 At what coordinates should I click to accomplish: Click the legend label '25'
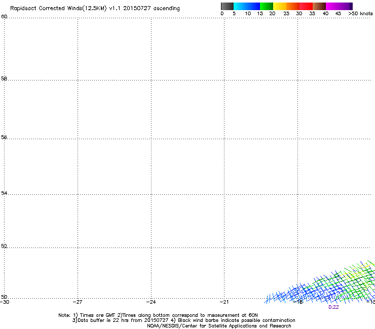tap(286, 14)
